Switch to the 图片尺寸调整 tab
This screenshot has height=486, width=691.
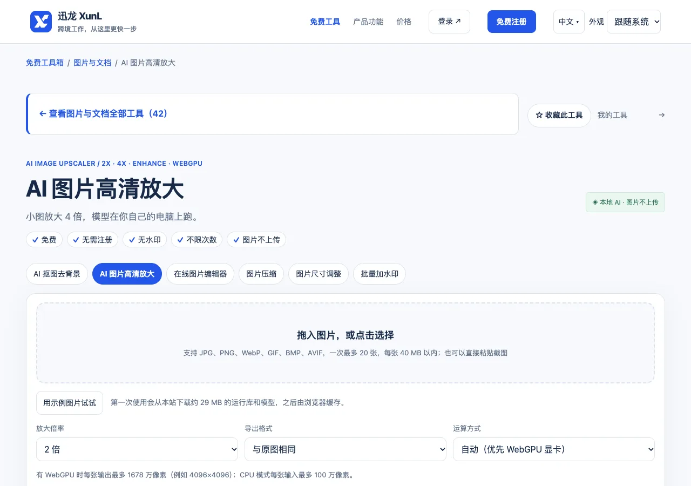[x=319, y=274]
